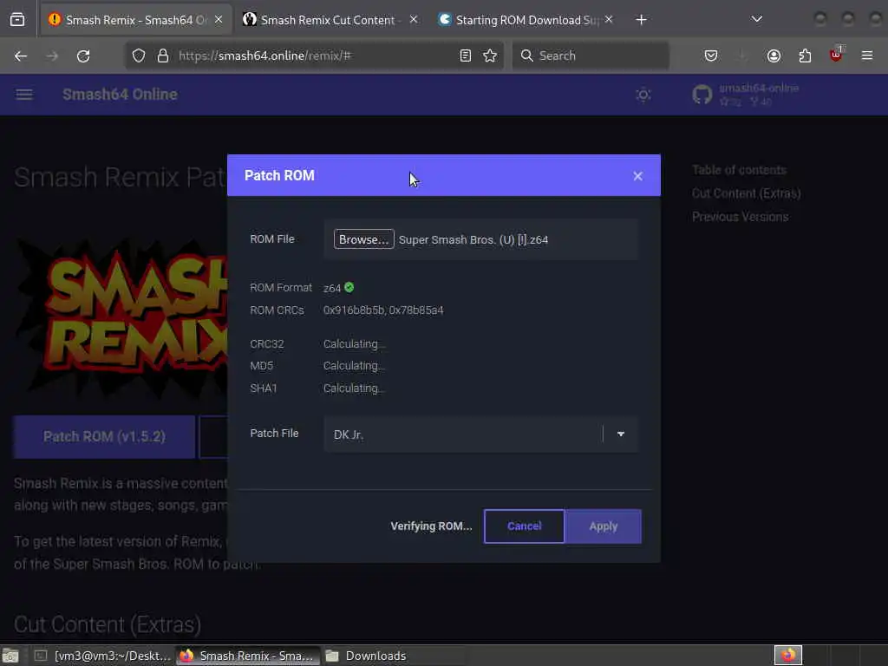The height and width of the screenshot is (666, 888).
Task: Switch to Starting ROM Download tab
Action: [526, 21]
